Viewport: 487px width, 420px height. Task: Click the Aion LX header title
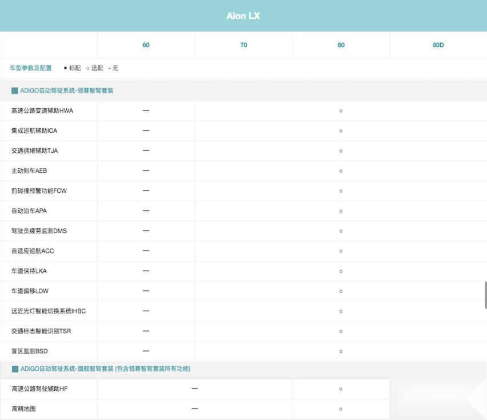tap(243, 16)
